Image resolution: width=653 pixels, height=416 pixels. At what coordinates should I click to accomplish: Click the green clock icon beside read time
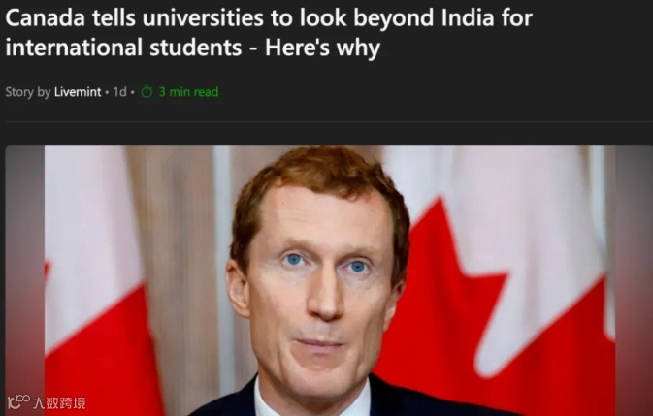click(147, 92)
